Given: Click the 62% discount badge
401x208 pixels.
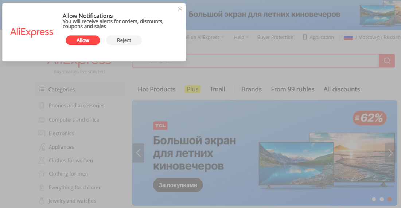Looking at the screenshot, I should 370,118.
